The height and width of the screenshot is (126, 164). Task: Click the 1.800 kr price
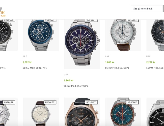(x=110, y=62)
